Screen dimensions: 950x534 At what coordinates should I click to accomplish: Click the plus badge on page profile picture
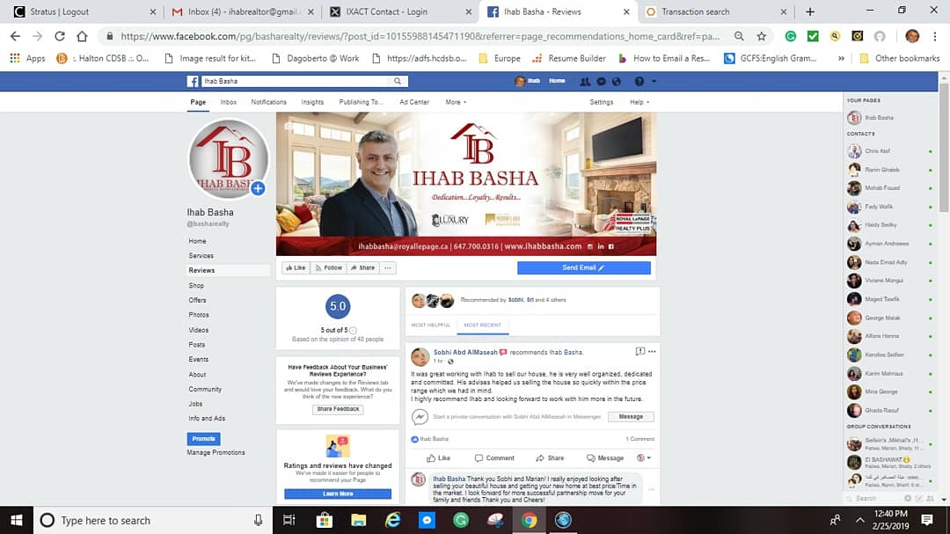(258, 188)
